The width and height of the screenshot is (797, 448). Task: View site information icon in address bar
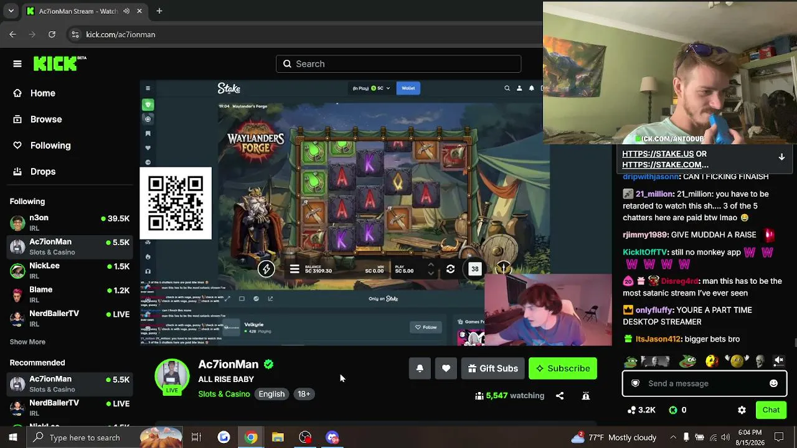[x=75, y=35]
